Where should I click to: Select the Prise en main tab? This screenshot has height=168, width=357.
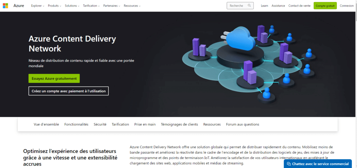[x=145, y=124]
